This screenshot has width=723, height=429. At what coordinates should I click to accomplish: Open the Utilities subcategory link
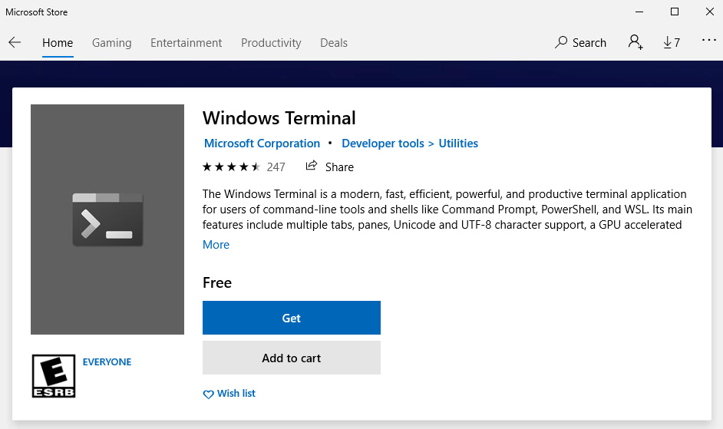[458, 144]
